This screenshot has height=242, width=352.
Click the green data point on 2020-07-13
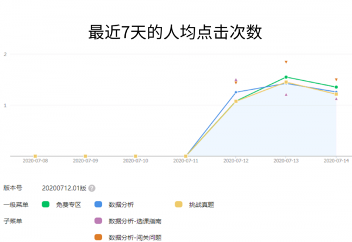286,77
